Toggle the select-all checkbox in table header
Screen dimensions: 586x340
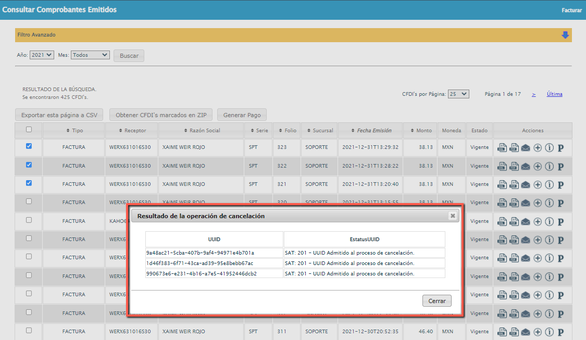click(29, 130)
